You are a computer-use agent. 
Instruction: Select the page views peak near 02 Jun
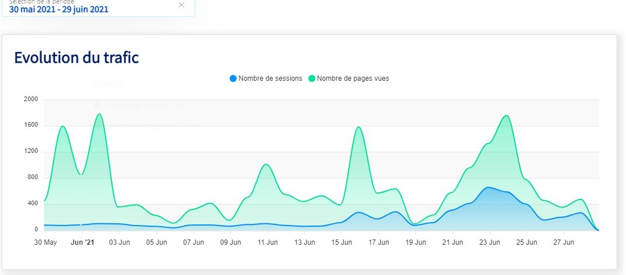pos(99,114)
